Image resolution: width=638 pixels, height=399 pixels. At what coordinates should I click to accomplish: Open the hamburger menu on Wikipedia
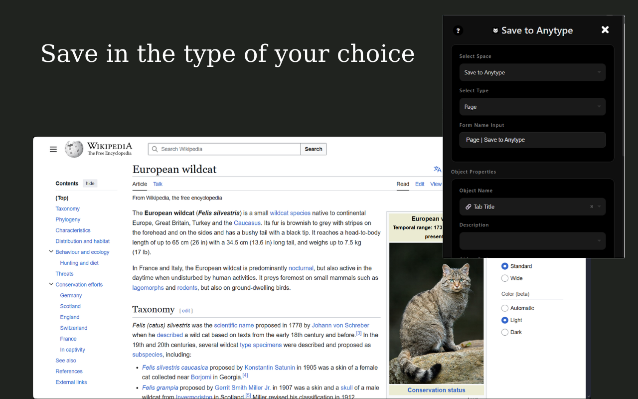point(53,149)
